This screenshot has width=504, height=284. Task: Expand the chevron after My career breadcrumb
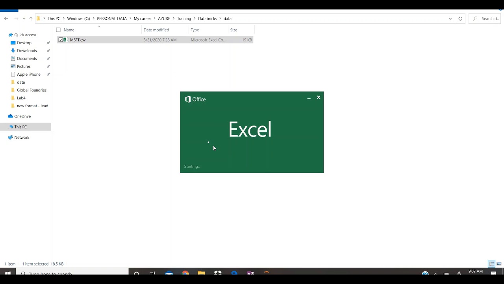pos(155,19)
